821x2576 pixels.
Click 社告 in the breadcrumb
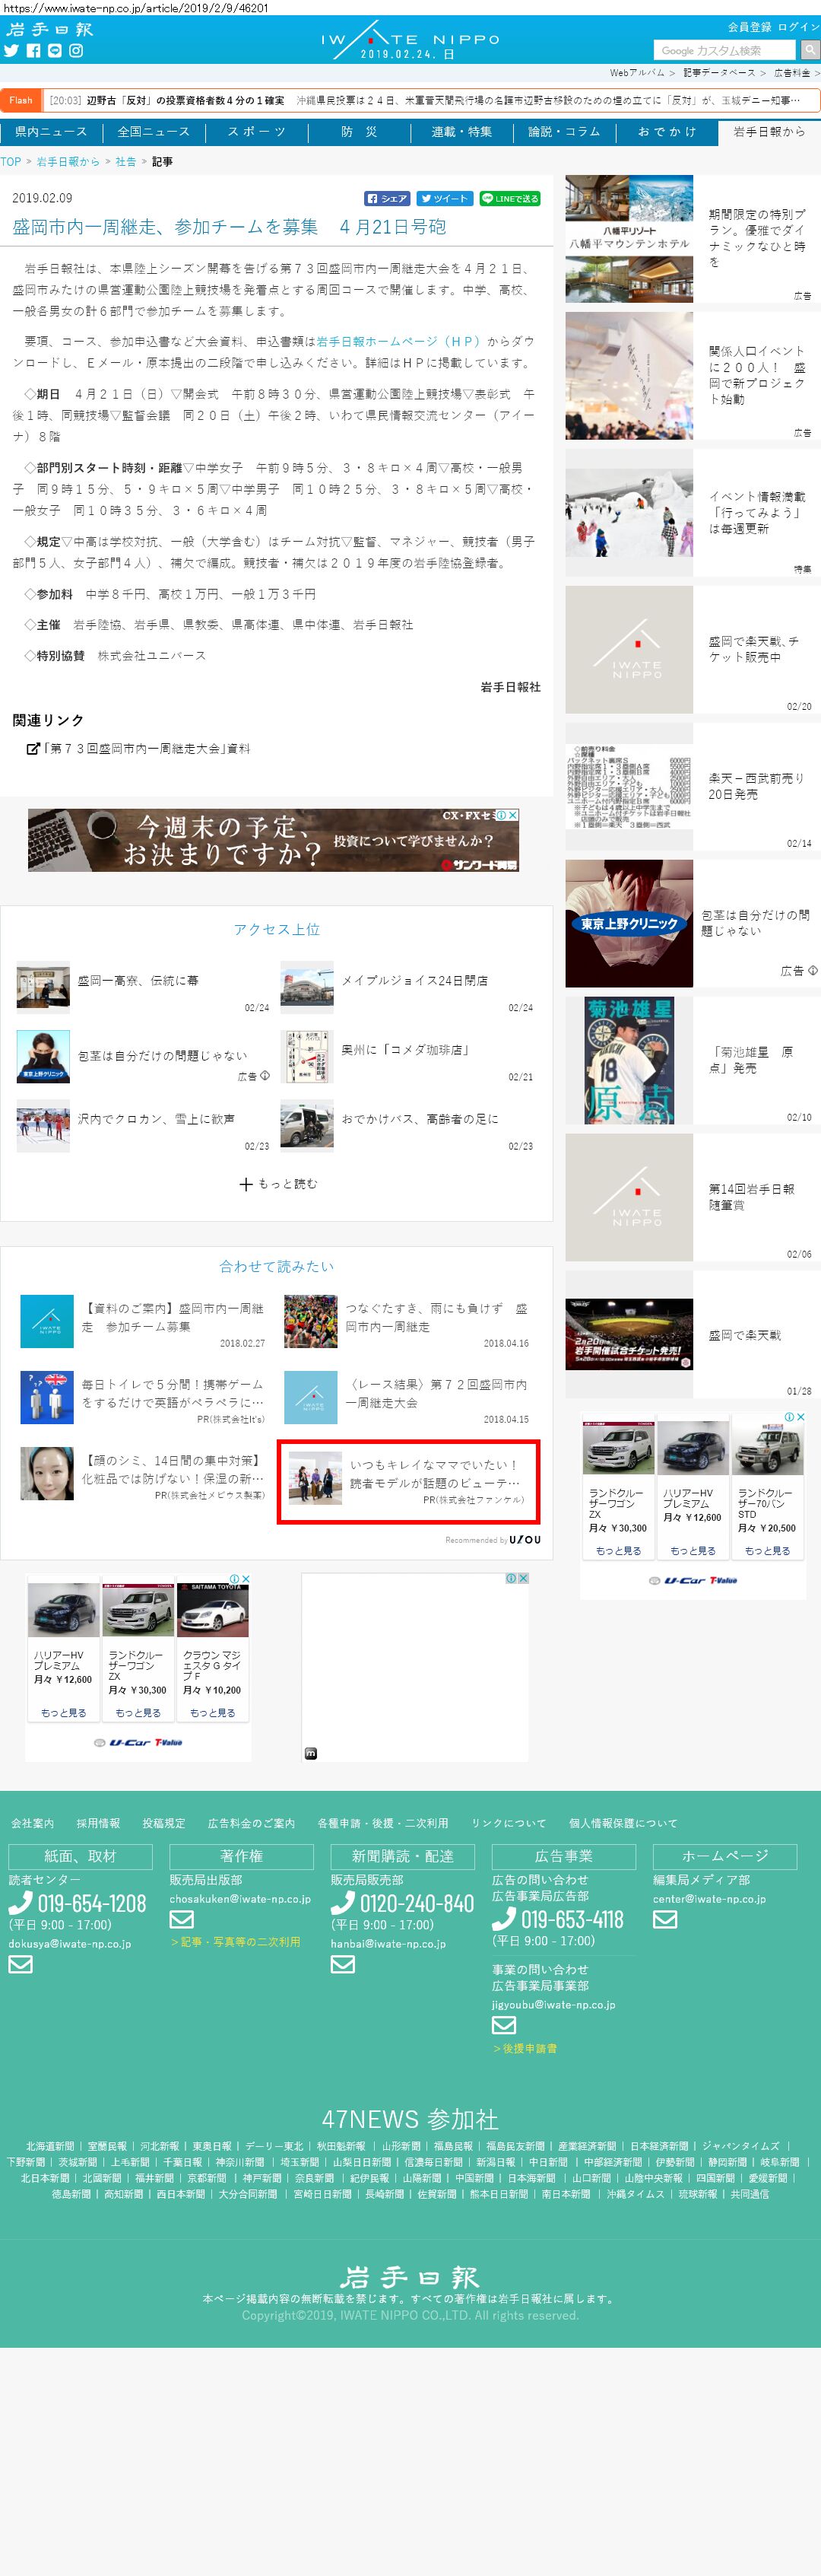tap(126, 161)
